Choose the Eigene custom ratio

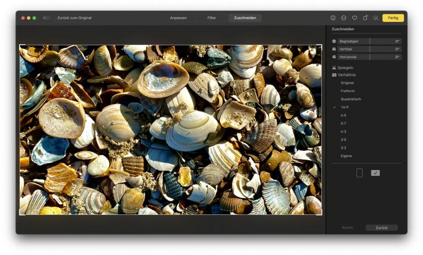(346, 156)
